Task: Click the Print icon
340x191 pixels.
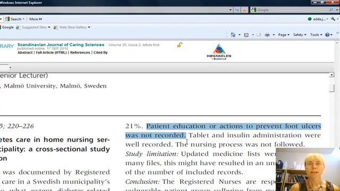Action: pyautogui.click(x=267, y=35)
